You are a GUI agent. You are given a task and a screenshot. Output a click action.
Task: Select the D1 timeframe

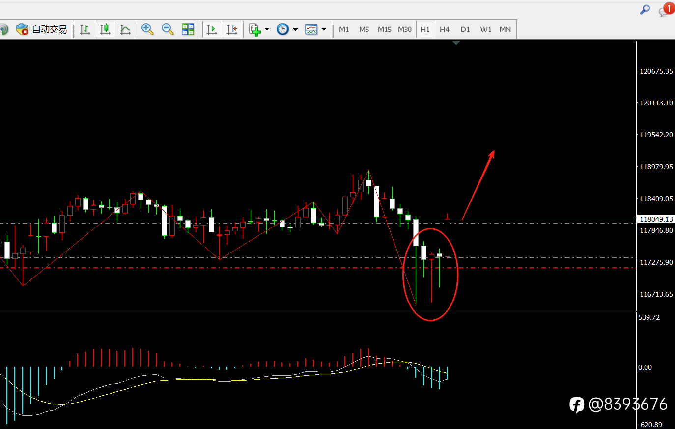click(465, 29)
